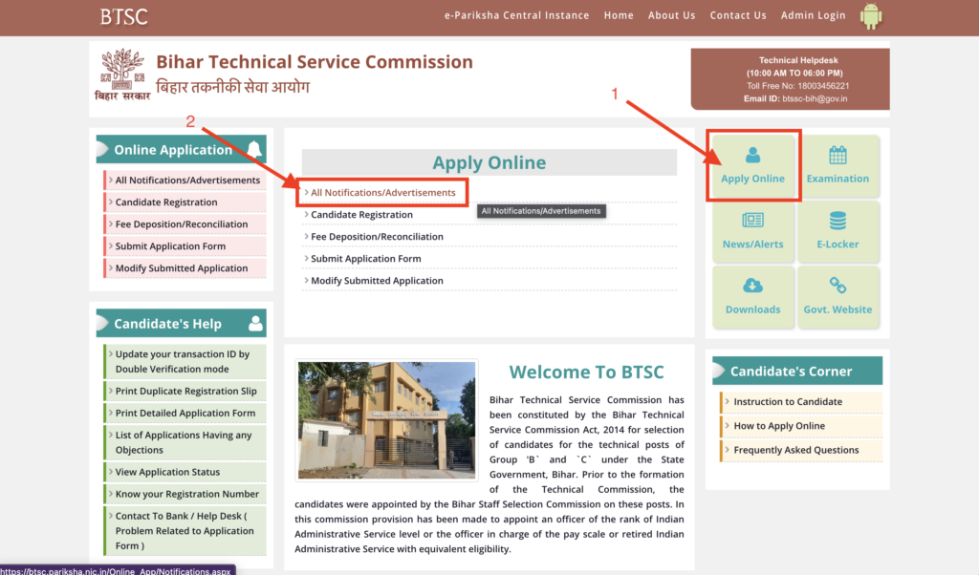Open View Application Status link
The height and width of the screenshot is (575, 979).
[x=167, y=472]
